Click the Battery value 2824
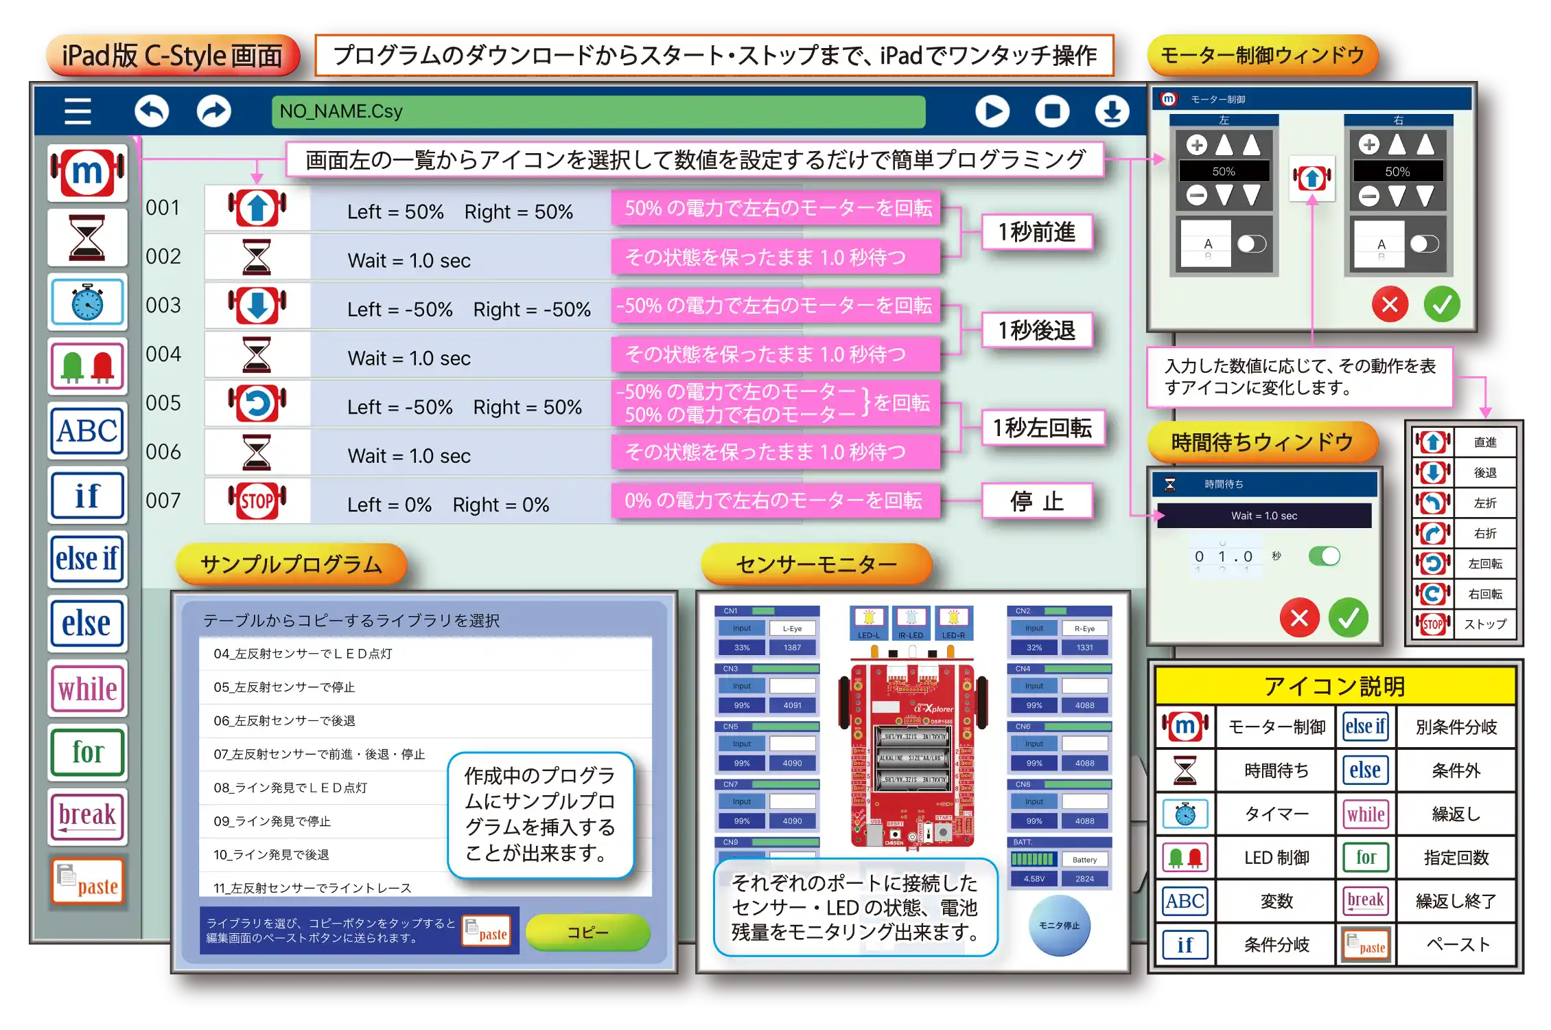 (1084, 879)
